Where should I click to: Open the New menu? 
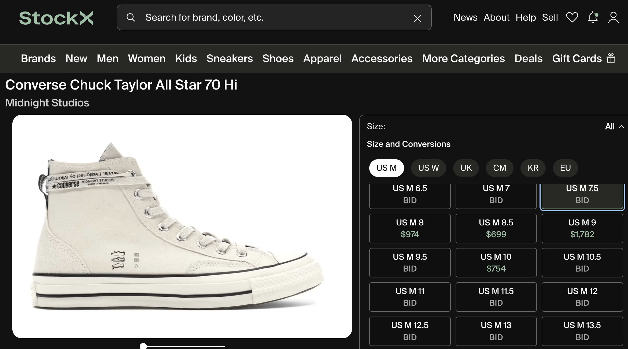click(x=76, y=58)
